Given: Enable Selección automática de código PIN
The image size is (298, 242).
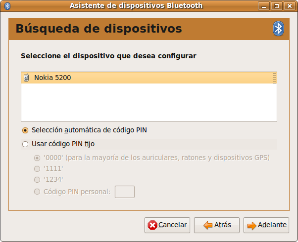Looking at the screenshot, I should click(26, 130).
